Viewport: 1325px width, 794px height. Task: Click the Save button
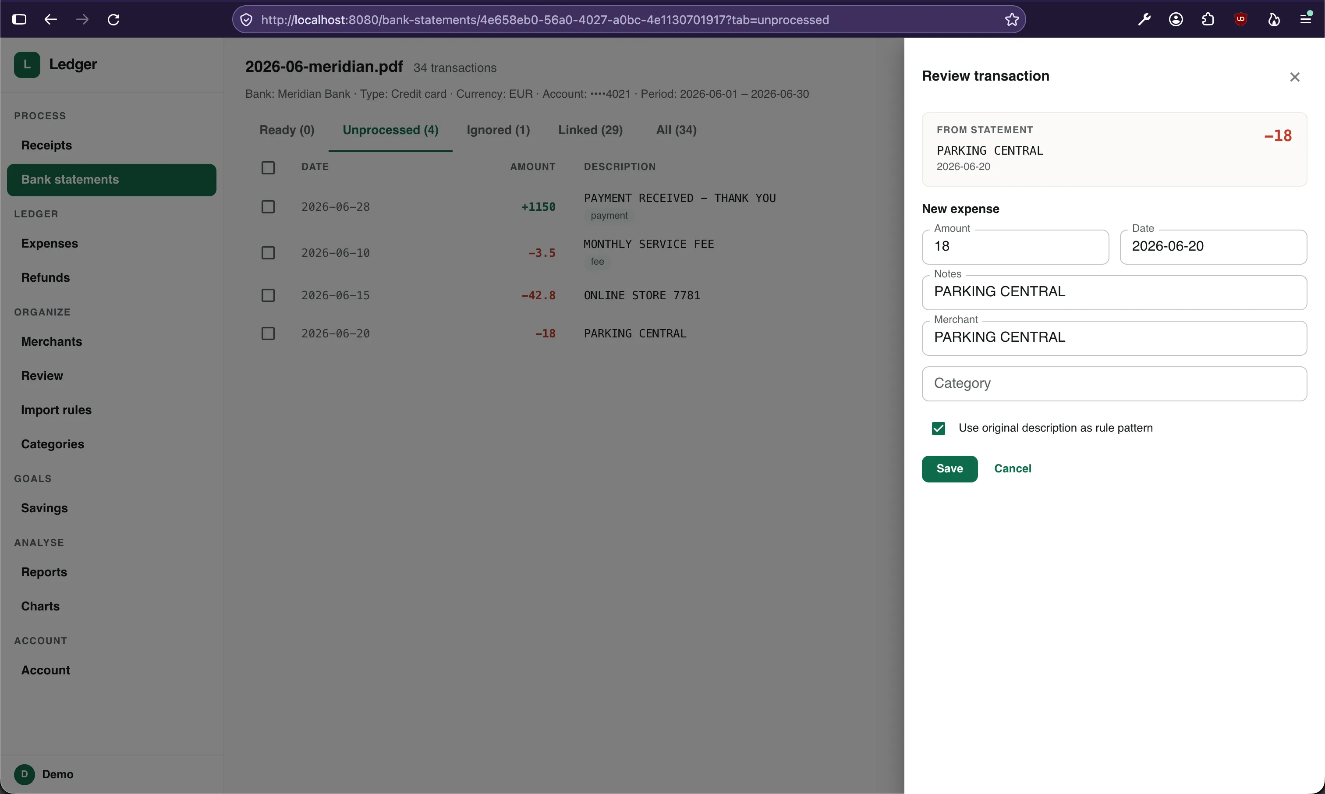click(x=949, y=469)
